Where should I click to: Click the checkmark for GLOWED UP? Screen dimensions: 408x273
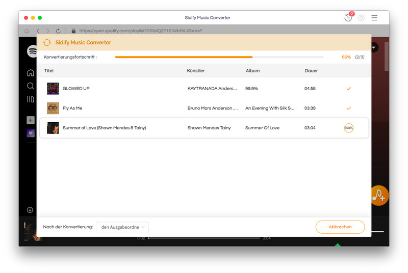coord(349,89)
